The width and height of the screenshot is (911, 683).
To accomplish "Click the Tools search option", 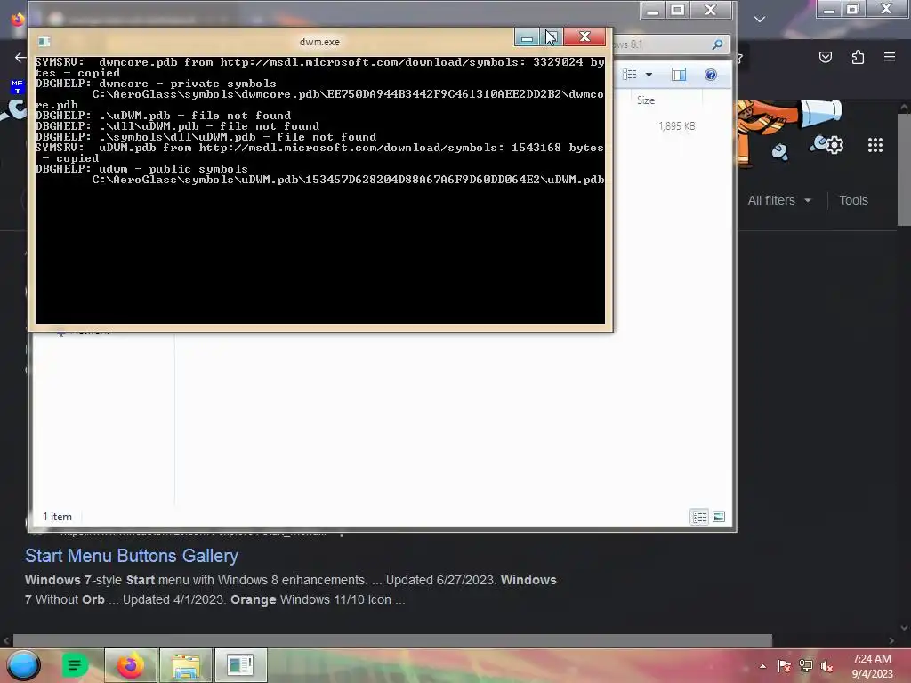I will pyautogui.click(x=853, y=200).
